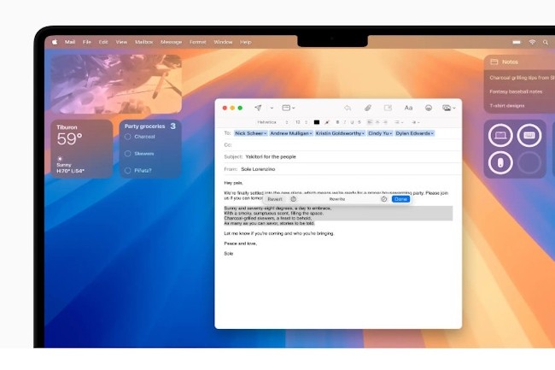
Task: Click Revert in the rewrite bar
Action: (x=274, y=199)
